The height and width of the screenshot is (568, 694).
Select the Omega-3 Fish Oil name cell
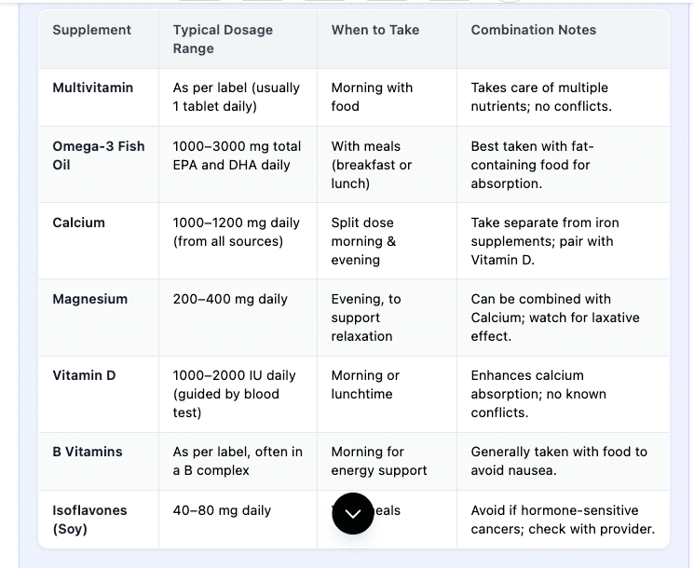click(x=99, y=156)
